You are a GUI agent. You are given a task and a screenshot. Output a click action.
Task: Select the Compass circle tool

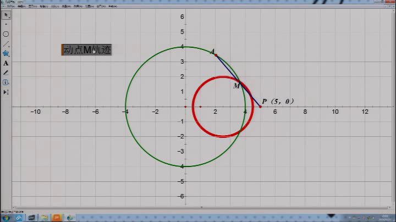(x=6, y=34)
